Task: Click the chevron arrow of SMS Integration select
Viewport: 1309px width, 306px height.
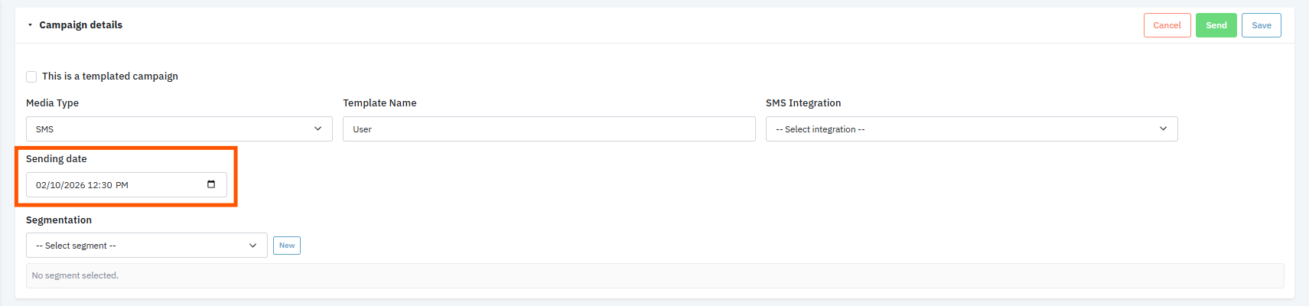Action: 1163,129
